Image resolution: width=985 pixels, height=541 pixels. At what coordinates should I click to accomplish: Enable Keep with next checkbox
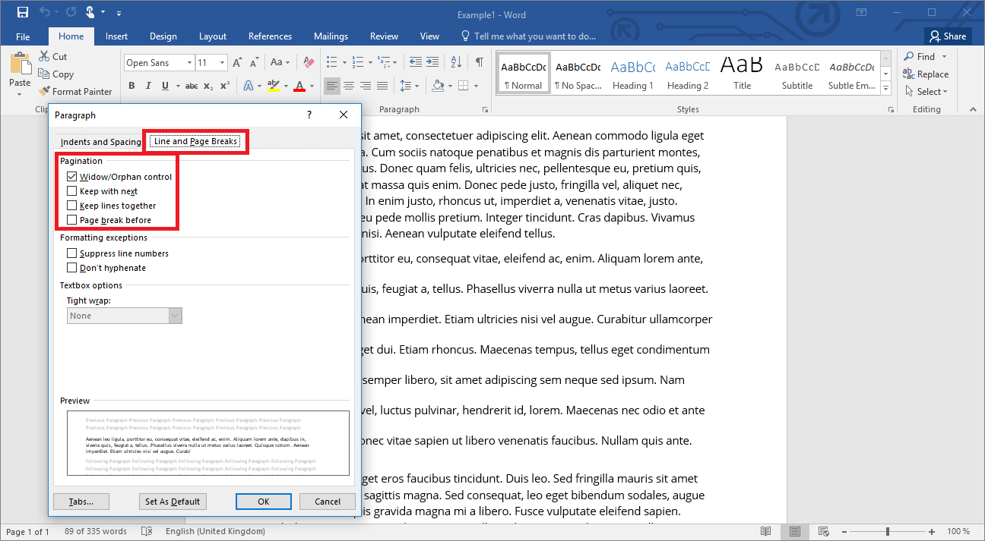coord(72,191)
